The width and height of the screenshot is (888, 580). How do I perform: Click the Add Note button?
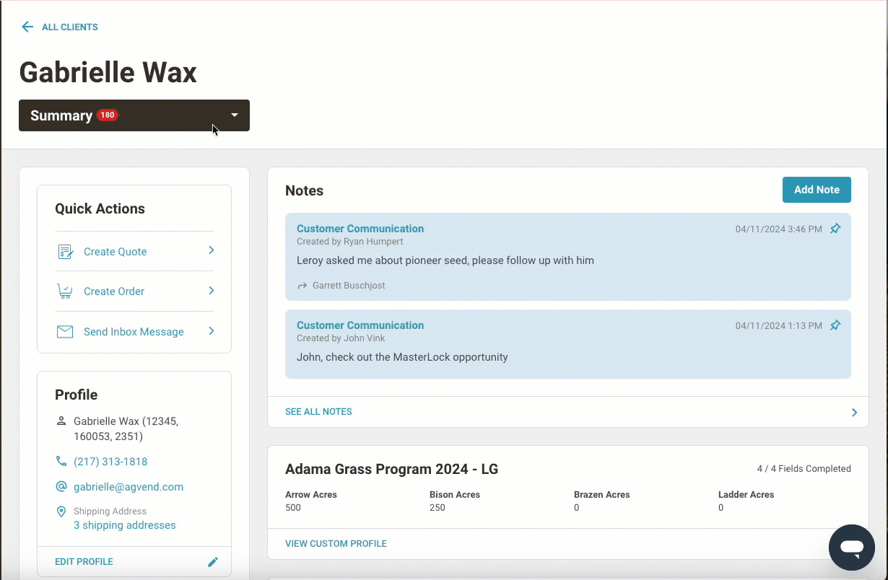(x=817, y=190)
